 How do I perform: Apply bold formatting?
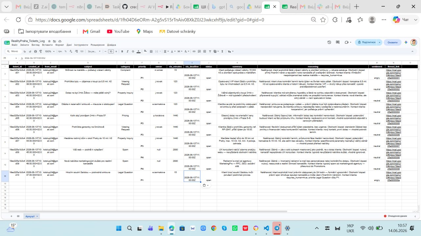(122, 51)
